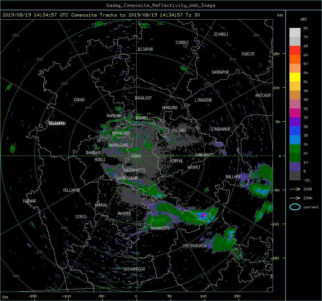This screenshot has width=322, height=301.
Task: Click the BAGALKOT city label
Action: click(x=143, y=98)
